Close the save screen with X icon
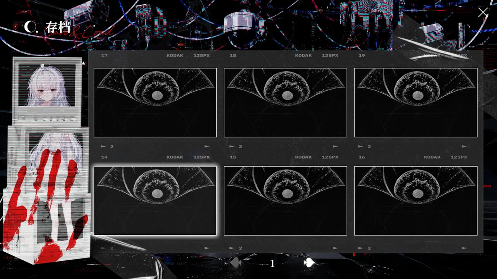The width and height of the screenshot is (497, 279). [483, 12]
